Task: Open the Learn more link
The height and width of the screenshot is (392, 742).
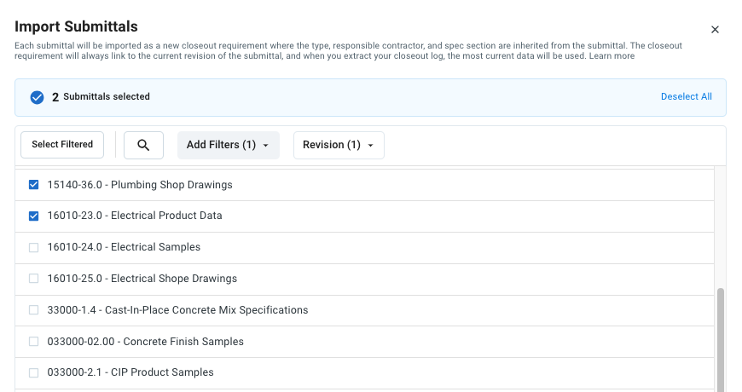Action: point(612,56)
